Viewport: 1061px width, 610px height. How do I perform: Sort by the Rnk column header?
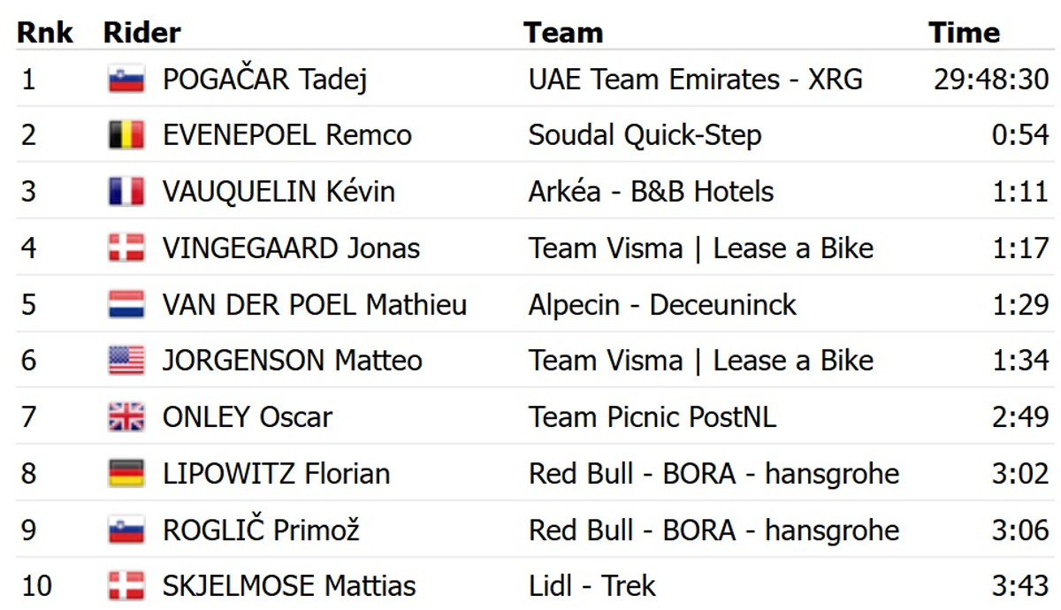tap(45, 33)
